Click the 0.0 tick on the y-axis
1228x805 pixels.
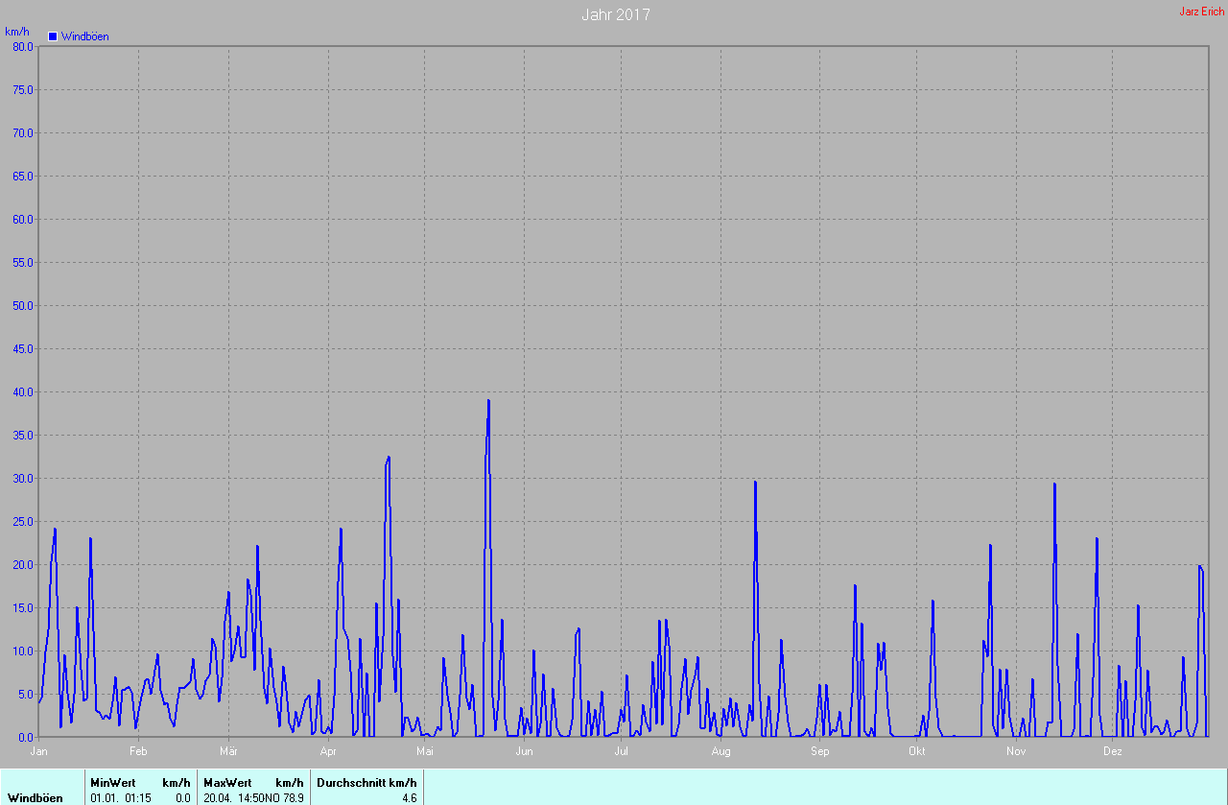(25, 737)
